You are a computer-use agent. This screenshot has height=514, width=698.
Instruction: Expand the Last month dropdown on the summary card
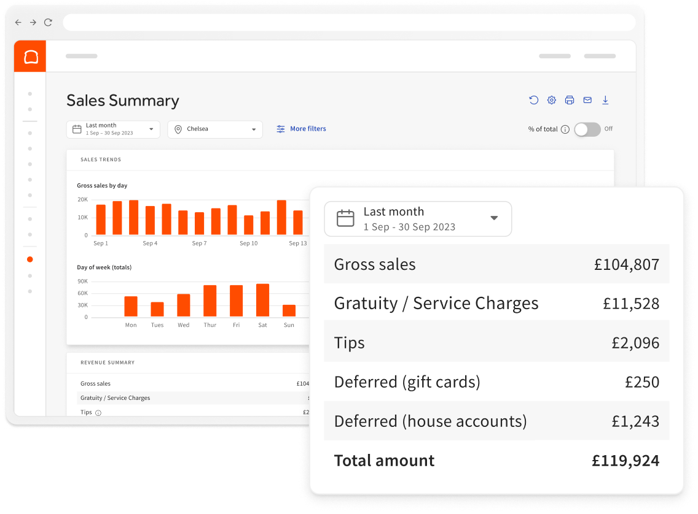coord(494,218)
